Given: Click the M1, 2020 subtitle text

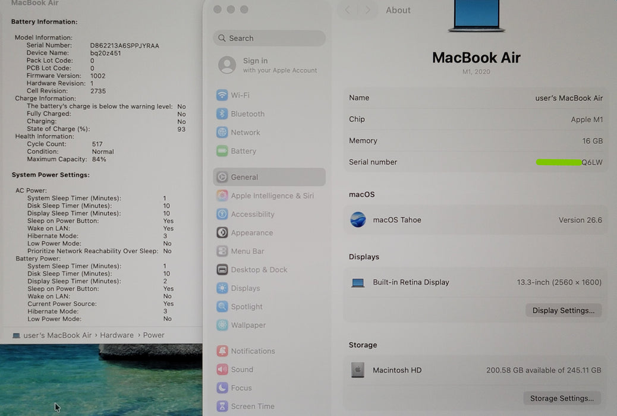Looking at the screenshot, I should [476, 72].
